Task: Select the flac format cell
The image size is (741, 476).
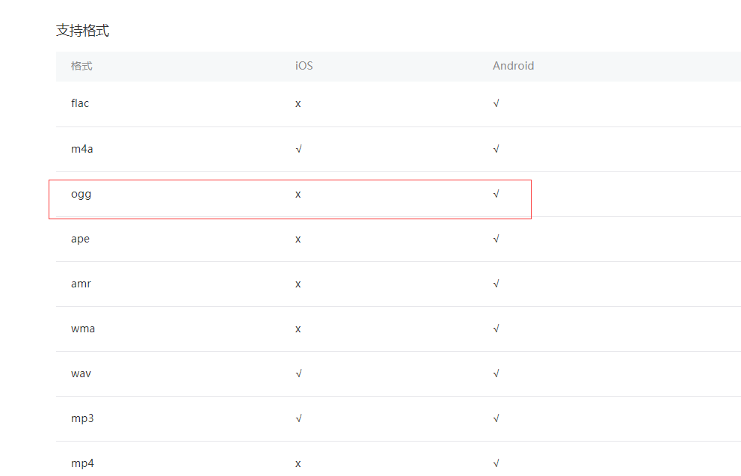Action: [x=80, y=103]
